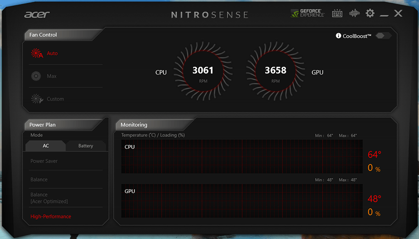Switch to the AC power tab
Viewport: 419px width, 239px height.
[x=46, y=146]
